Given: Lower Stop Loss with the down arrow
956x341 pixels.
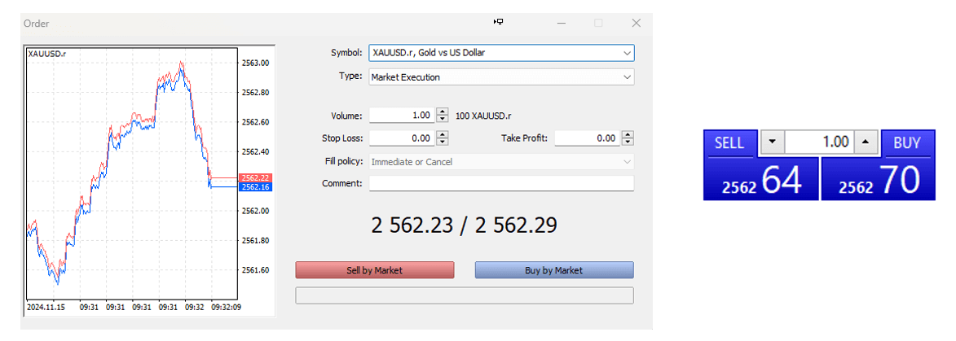Looking at the screenshot, I should (443, 142).
